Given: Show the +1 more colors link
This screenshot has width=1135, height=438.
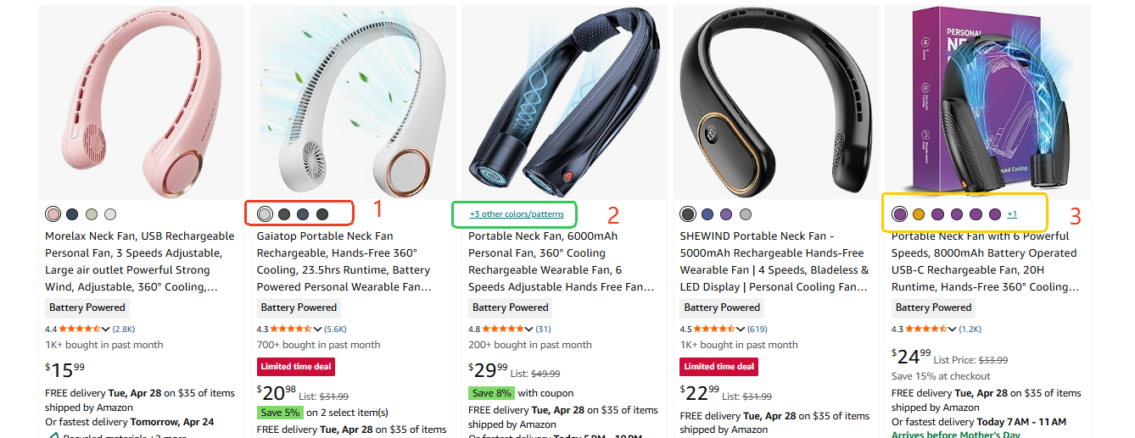Looking at the screenshot, I should (x=1012, y=214).
